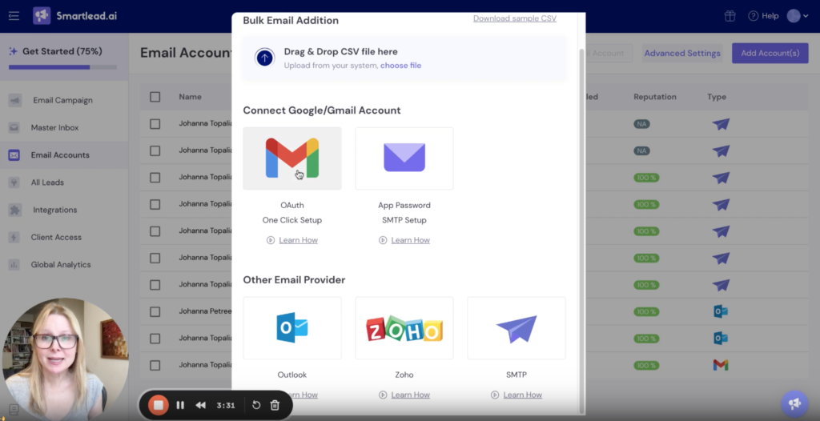This screenshot has width=820, height=421.
Task: Collapse the sidebar with the hamburger icon
Action: 14,16
